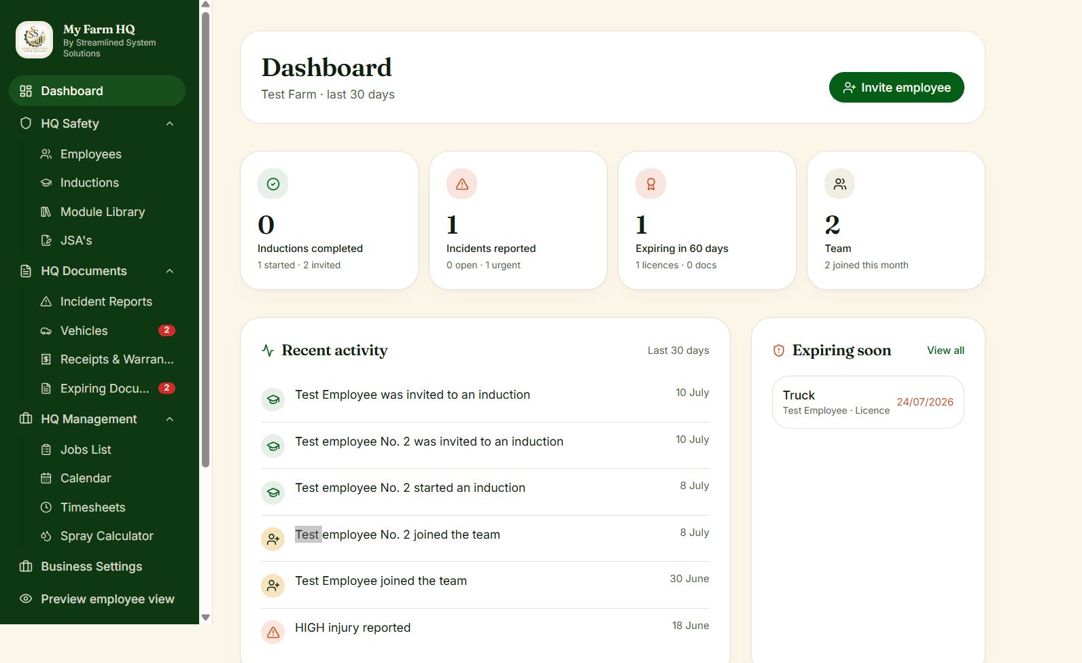This screenshot has height=663, width=1082.
Task: Click the award ribbon icon on Expiring card
Action: point(651,184)
